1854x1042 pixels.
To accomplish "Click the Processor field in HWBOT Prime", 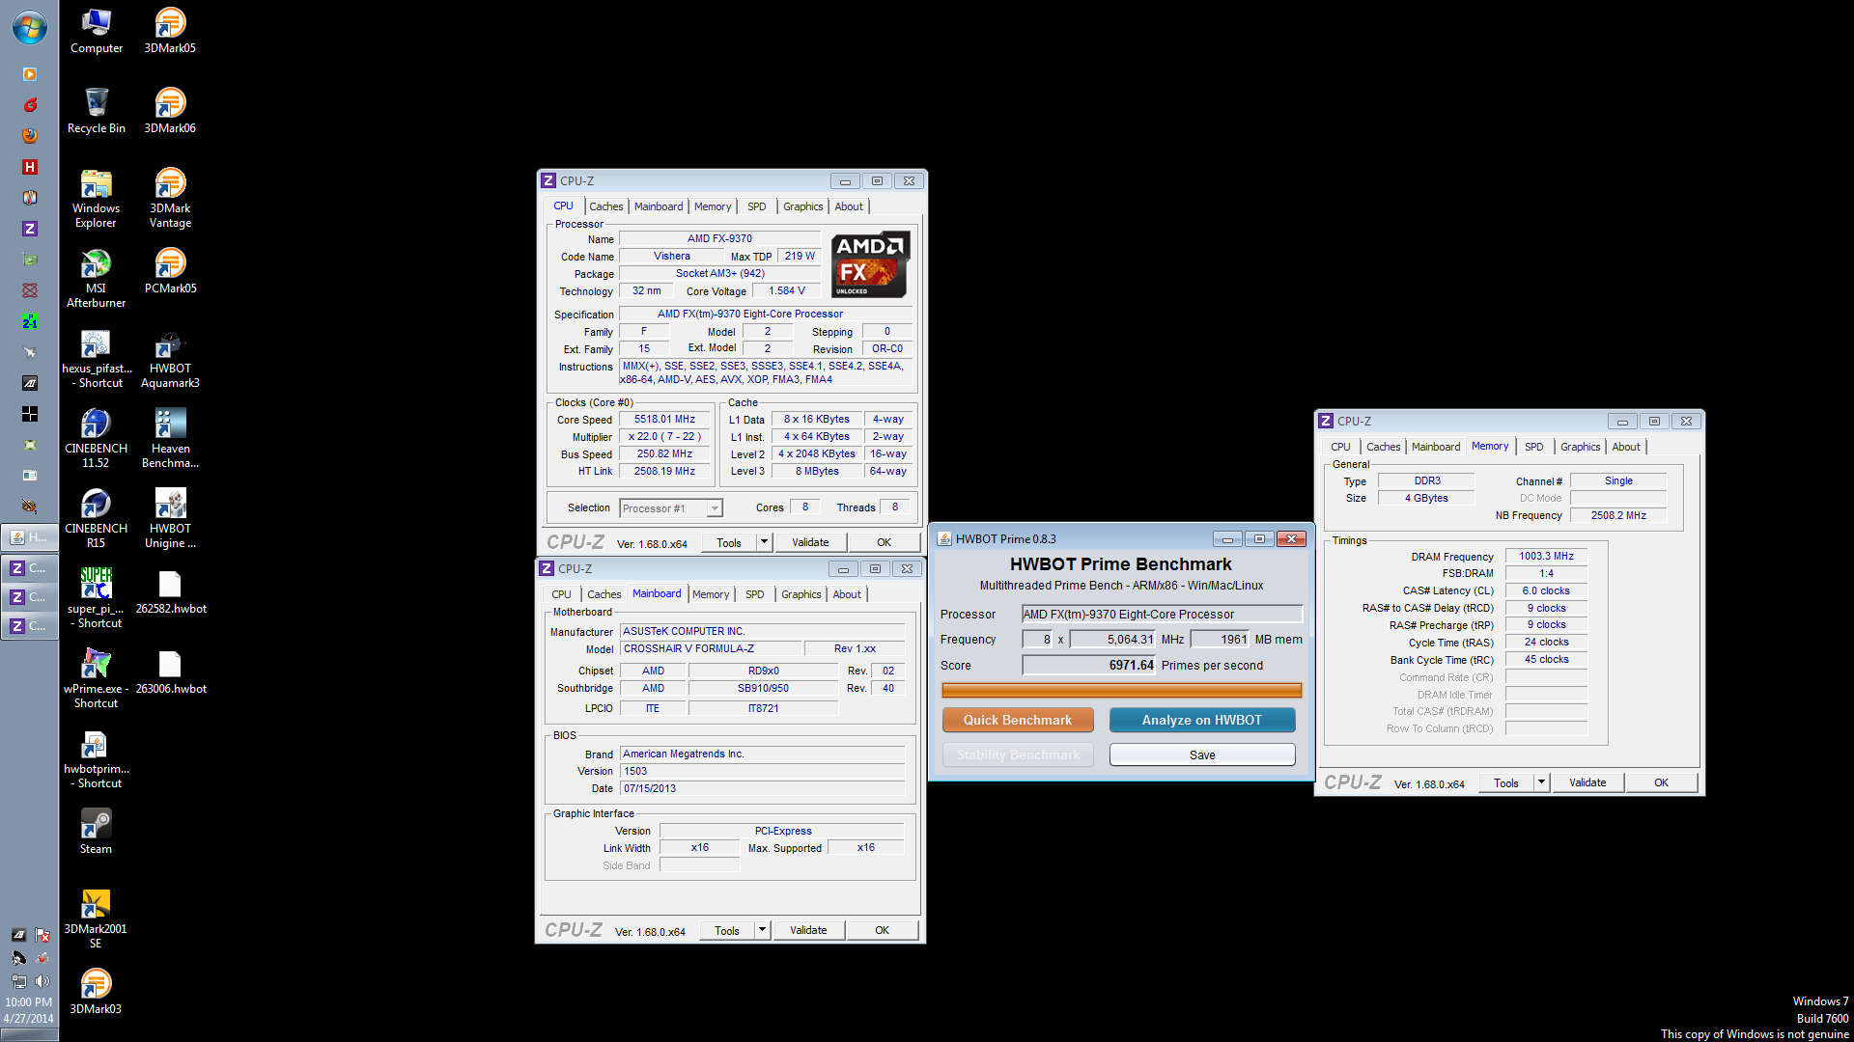I will 1162,614.
